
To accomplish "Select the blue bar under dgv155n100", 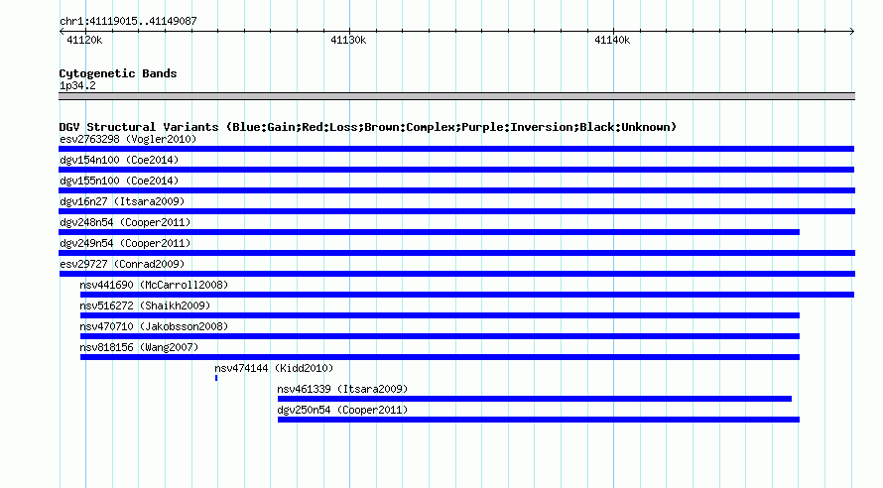I will coord(456,190).
